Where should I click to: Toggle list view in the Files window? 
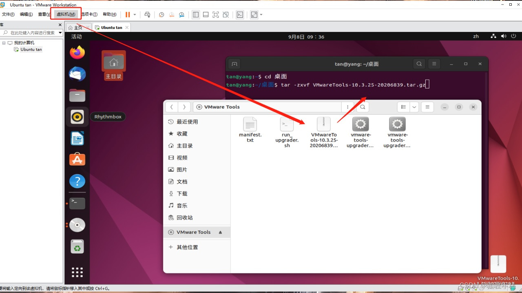click(x=403, y=107)
